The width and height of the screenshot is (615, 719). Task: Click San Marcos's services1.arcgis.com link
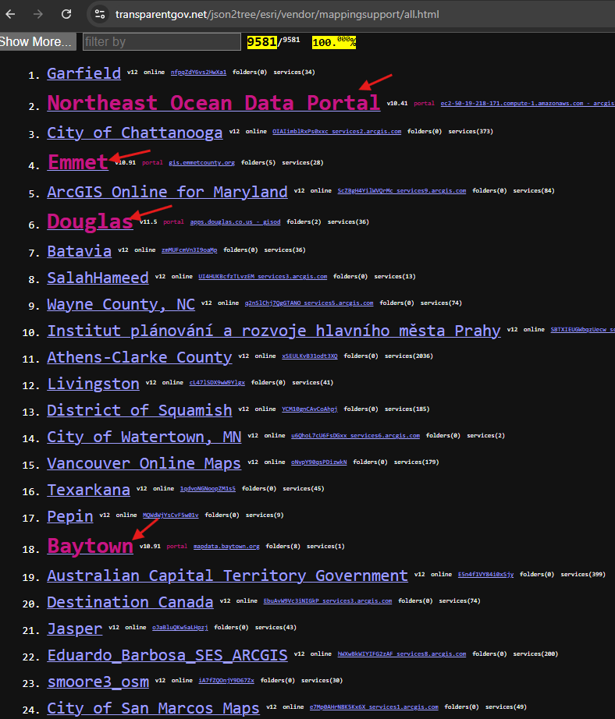(374, 707)
